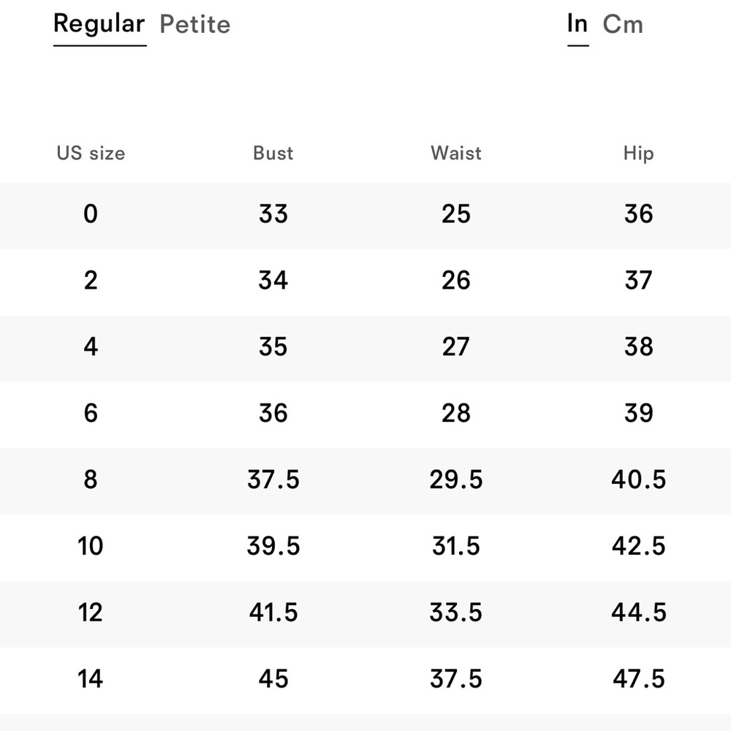Screen dimensions: 731x731
Task: Select the US size 6 row label
Action: pos(91,414)
